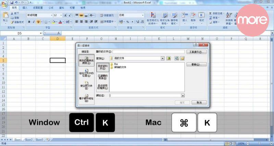
Task: Select E-mail Address (電子郵件地址) option
Action: [86, 98]
